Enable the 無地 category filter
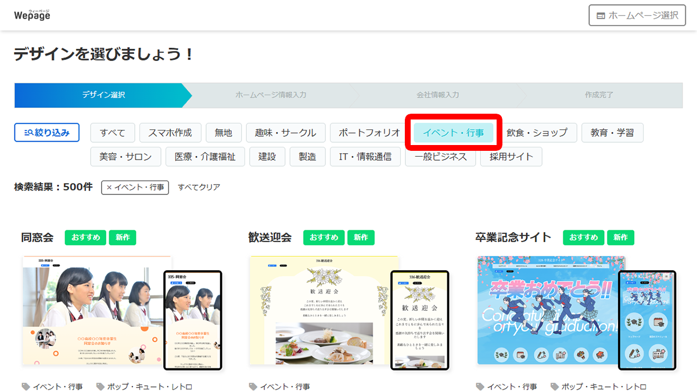The image size is (697, 391). [x=224, y=132]
